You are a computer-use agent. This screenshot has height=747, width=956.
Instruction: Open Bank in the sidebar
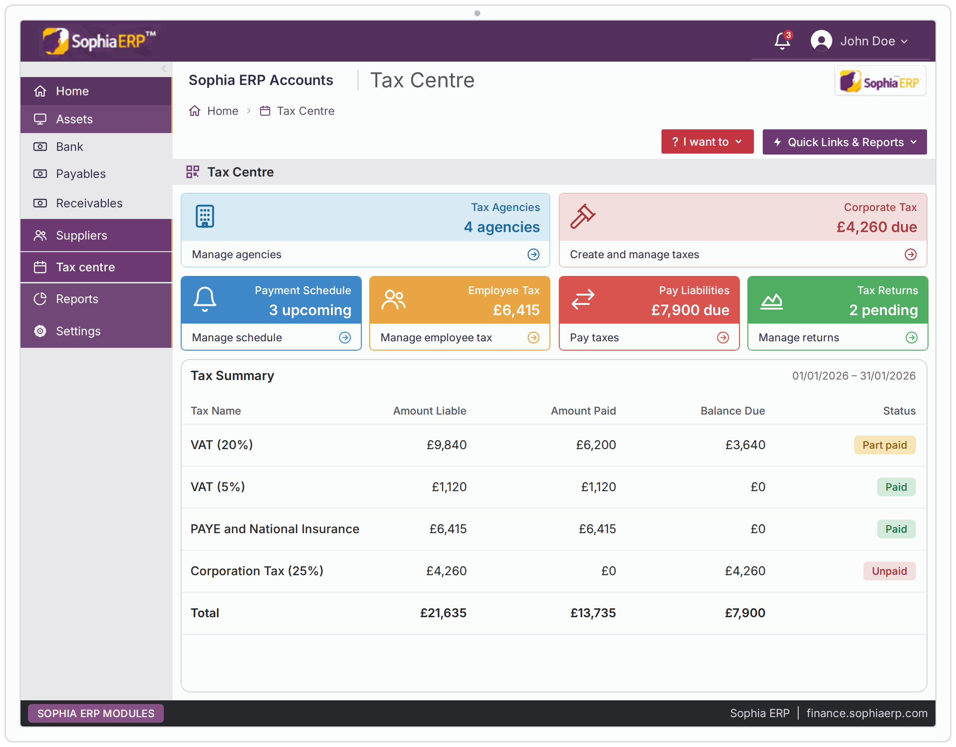96,147
